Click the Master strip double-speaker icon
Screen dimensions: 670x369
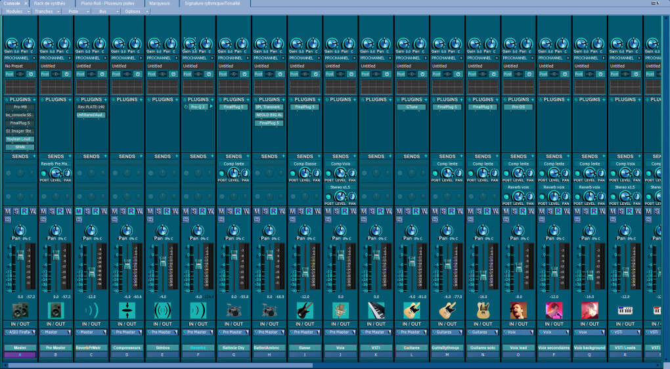[x=20, y=311]
